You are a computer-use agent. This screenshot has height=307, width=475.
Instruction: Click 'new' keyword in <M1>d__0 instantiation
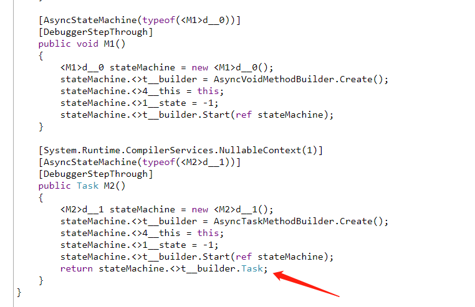200,67
